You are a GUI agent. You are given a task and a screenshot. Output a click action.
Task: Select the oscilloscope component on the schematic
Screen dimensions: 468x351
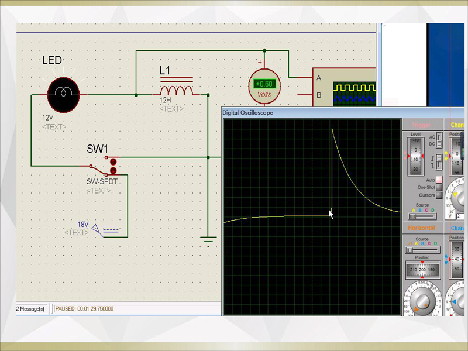point(346,91)
